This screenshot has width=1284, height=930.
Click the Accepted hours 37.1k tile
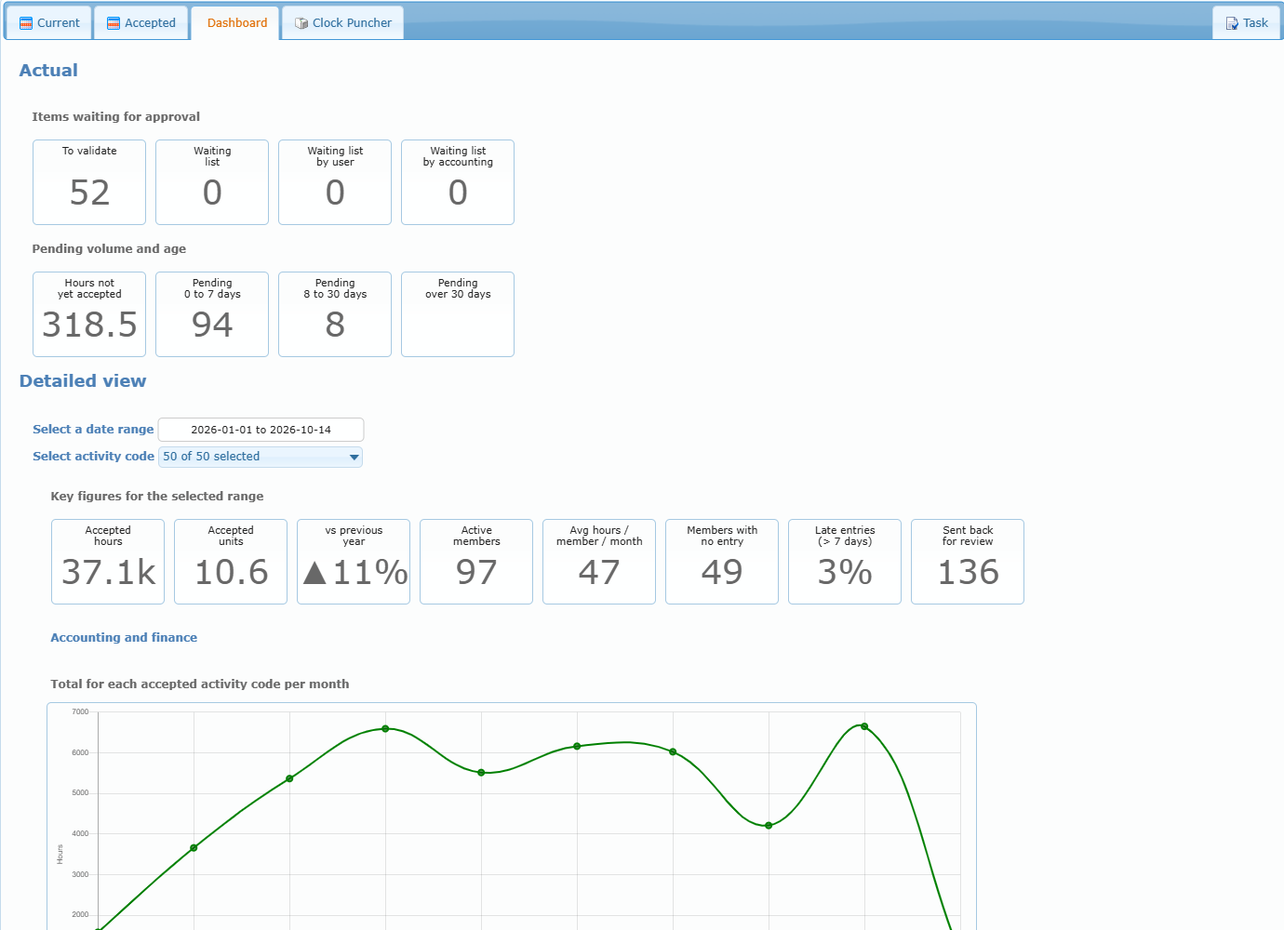pyautogui.click(x=108, y=562)
